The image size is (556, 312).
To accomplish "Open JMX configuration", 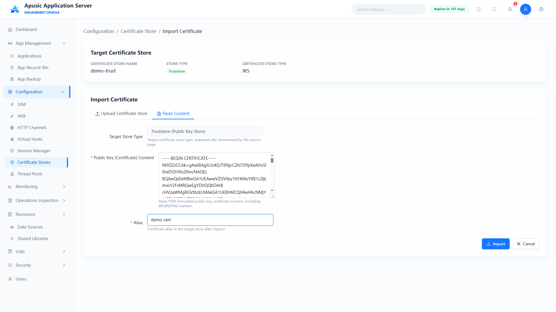I will pyautogui.click(x=37, y=116).
